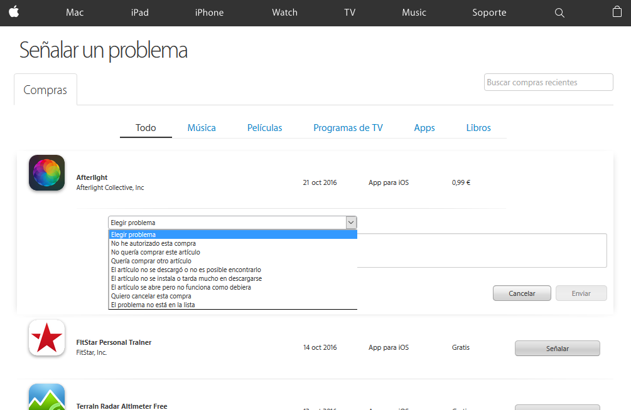Image resolution: width=631 pixels, height=410 pixels.
Task: Click the Señalar un problema heading
Action: [104, 50]
